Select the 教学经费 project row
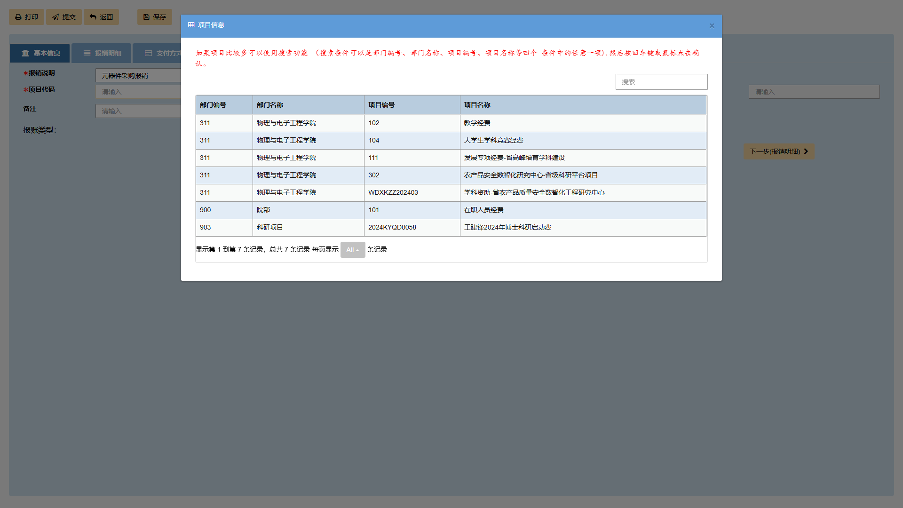Viewport: 903px width, 508px height. pyautogui.click(x=451, y=123)
